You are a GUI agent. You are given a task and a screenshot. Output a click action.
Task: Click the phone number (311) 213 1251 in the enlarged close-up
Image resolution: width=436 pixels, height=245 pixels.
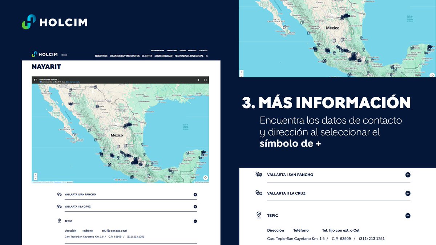[x=372, y=238]
